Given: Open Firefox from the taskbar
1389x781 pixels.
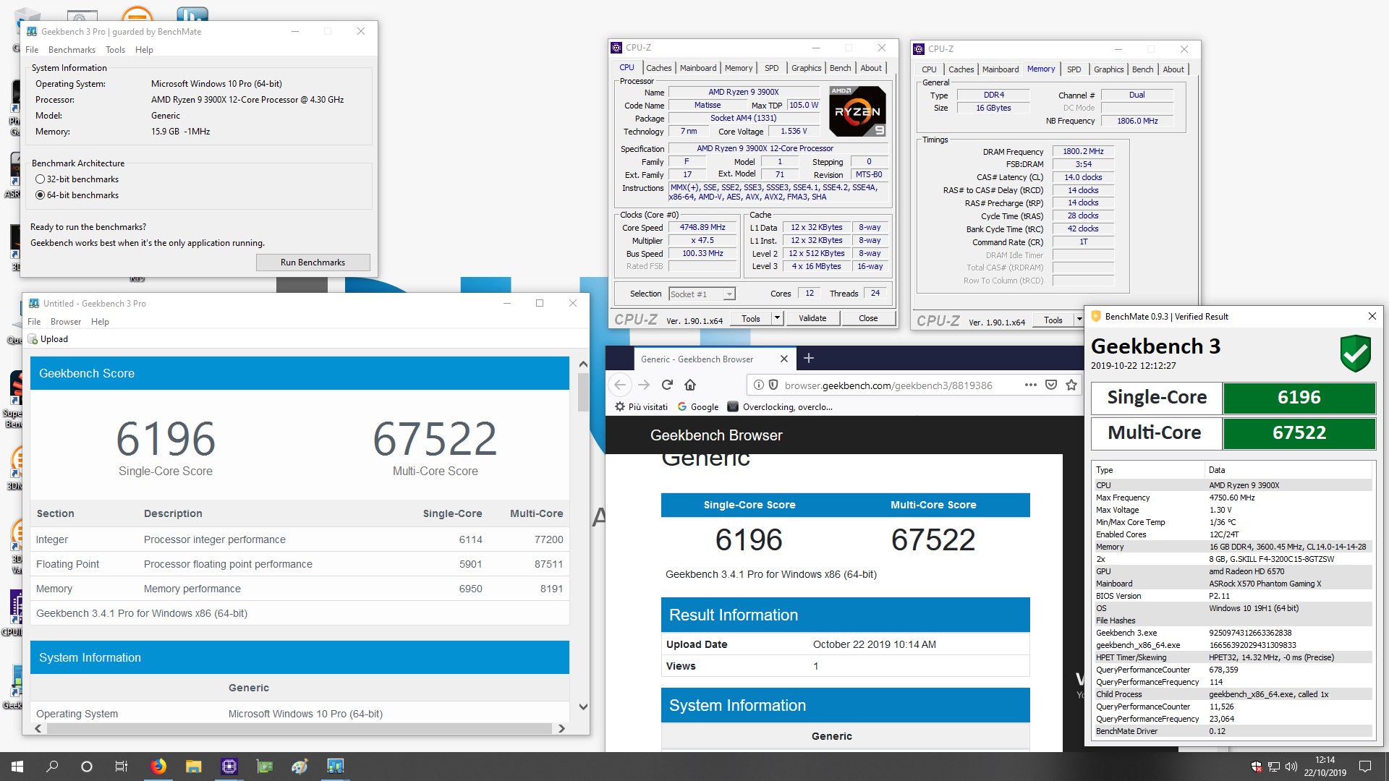Looking at the screenshot, I should coord(158,767).
